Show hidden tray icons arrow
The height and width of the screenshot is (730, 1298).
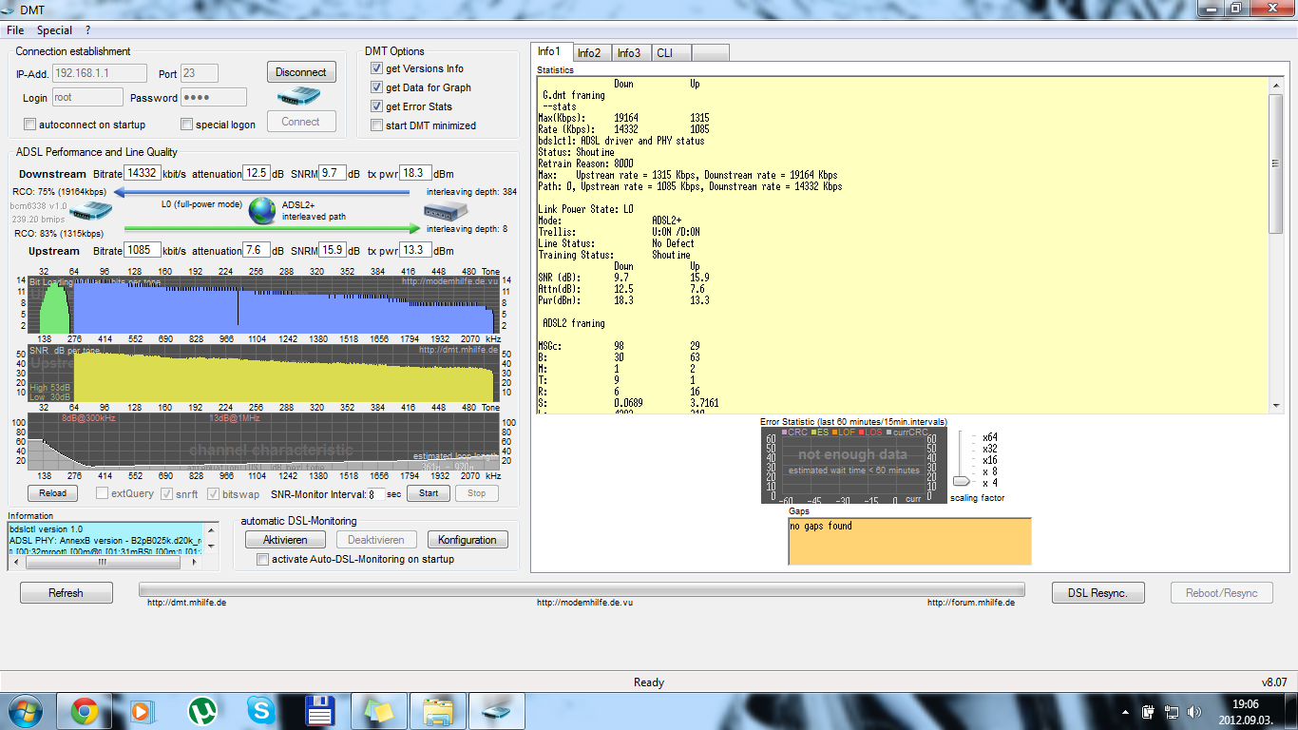[x=1126, y=711]
